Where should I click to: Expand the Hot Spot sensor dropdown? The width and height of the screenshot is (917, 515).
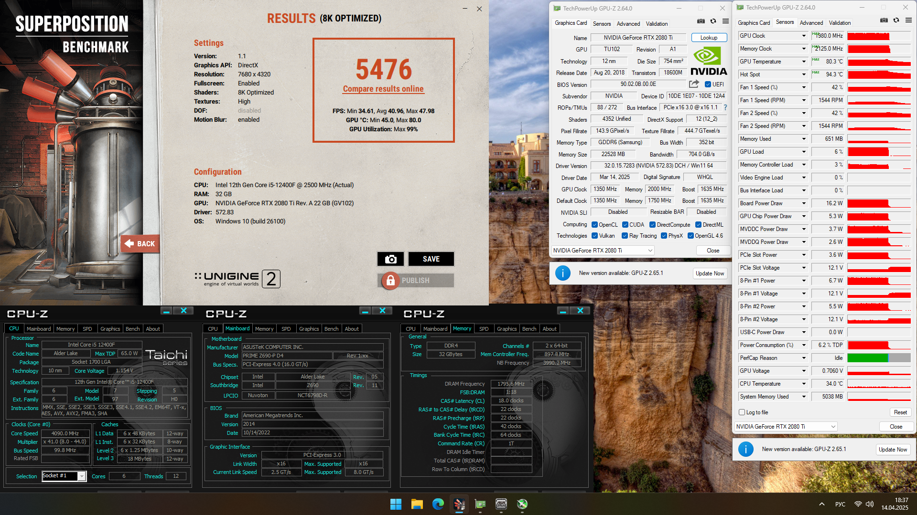(804, 74)
